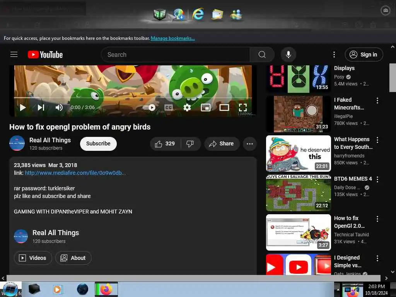Like the video with thumbs up
396x297 pixels.
(x=165, y=144)
